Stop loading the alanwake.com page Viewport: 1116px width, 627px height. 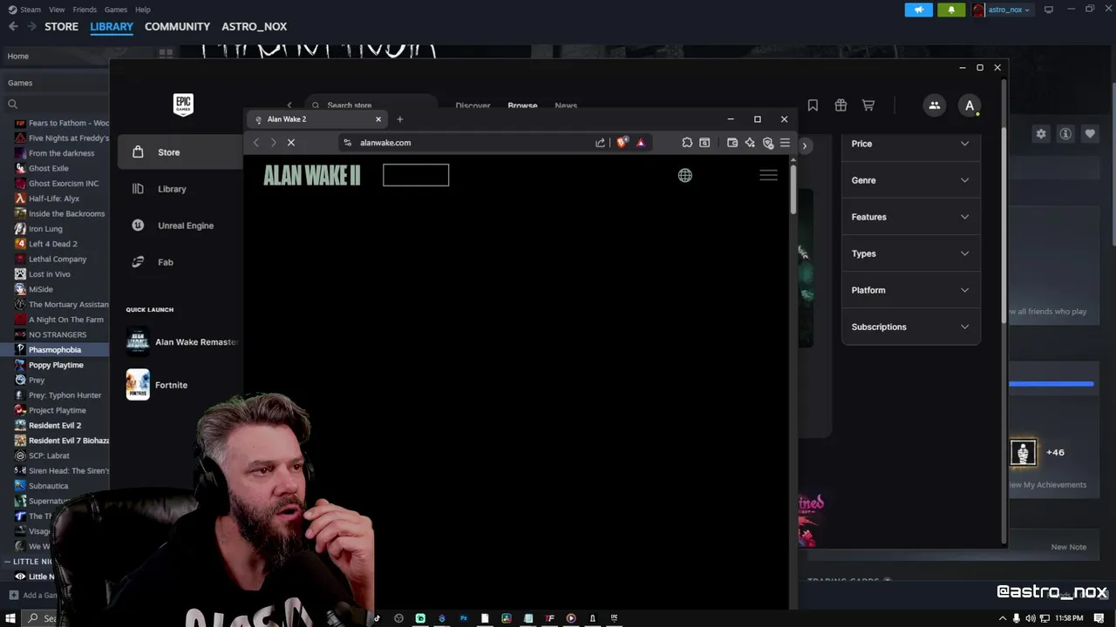coord(291,143)
